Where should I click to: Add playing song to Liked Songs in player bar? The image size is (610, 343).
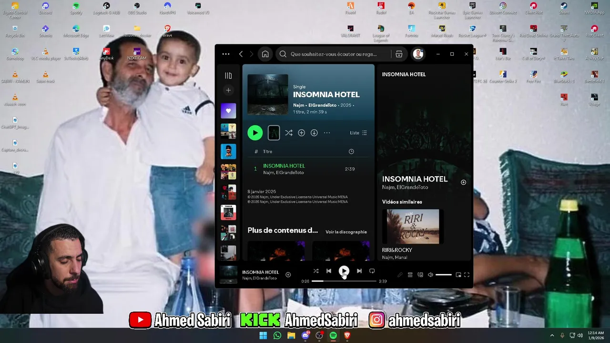point(288,275)
